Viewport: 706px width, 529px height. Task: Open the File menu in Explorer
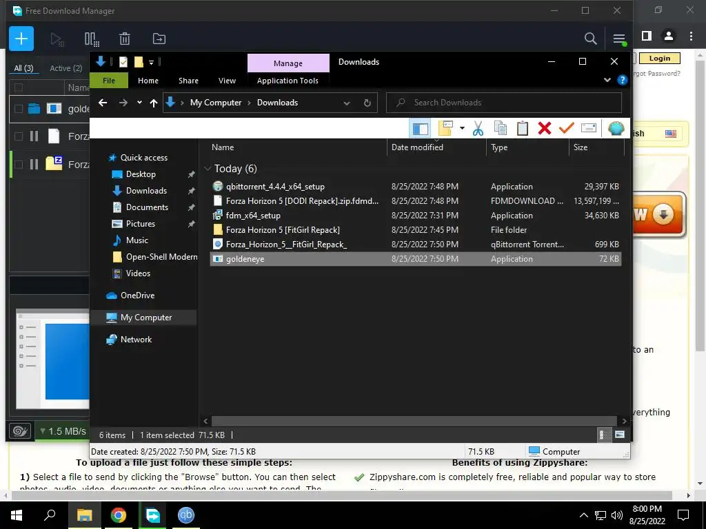click(109, 81)
